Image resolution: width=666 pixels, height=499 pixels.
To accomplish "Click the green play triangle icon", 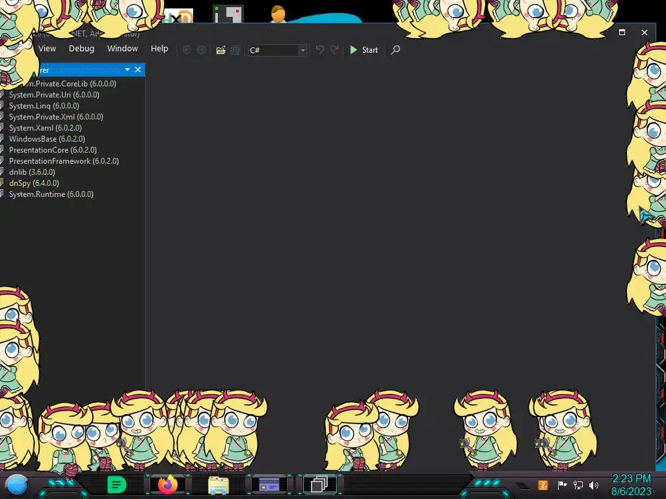I will tap(353, 50).
